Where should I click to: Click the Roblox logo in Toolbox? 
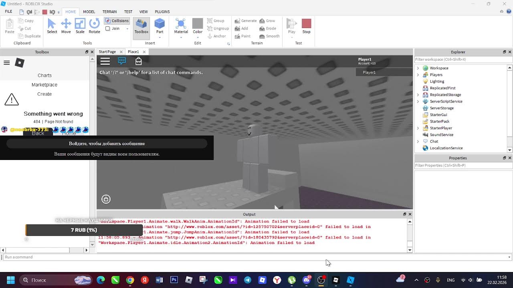tap(20, 63)
